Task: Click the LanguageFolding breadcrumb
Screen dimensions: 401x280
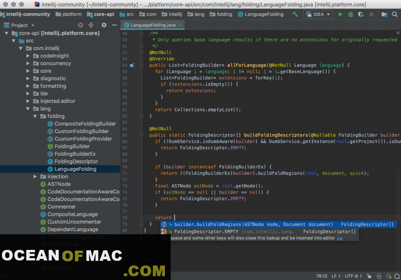Action: (260, 14)
